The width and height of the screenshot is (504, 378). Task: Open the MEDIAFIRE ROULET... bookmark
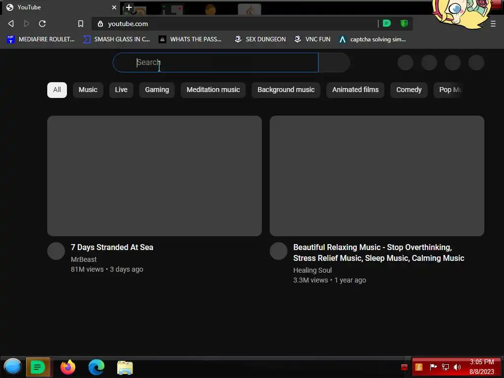click(40, 39)
